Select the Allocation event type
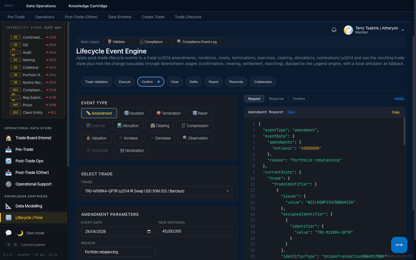The height and width of the screenshot is (260, 416). [128, 126]
